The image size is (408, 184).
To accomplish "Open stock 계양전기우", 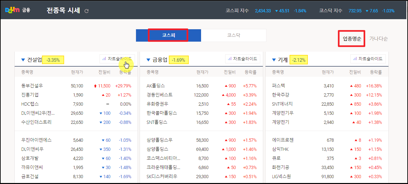I will (x=283, y=113).
